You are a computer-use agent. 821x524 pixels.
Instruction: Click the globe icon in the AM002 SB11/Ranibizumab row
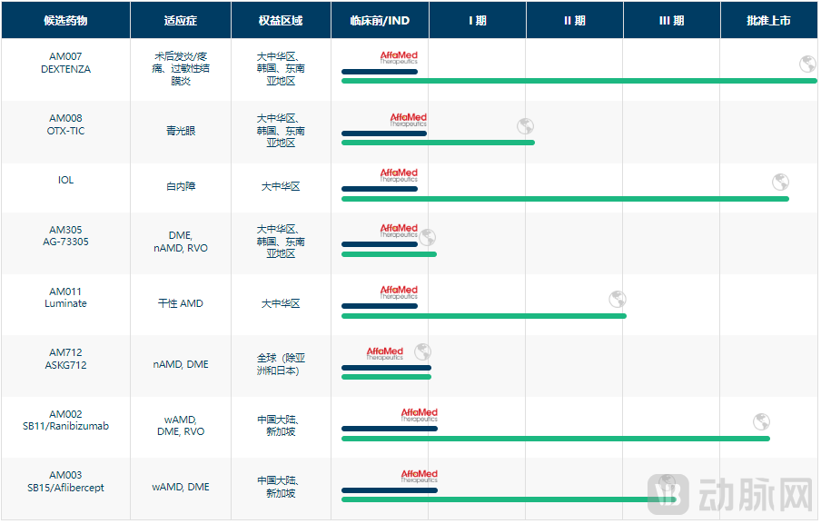coord(761,421)
